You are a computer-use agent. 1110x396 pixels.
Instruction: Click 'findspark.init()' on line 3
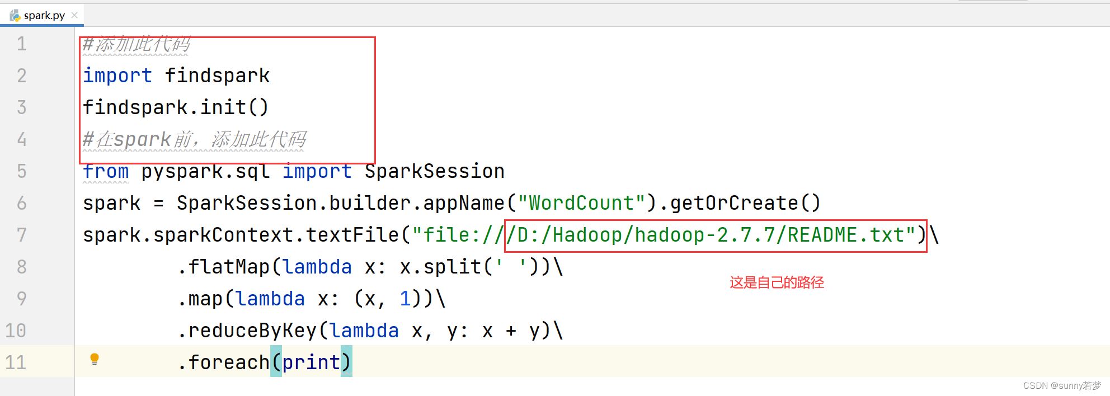click(x=176, y=107)
